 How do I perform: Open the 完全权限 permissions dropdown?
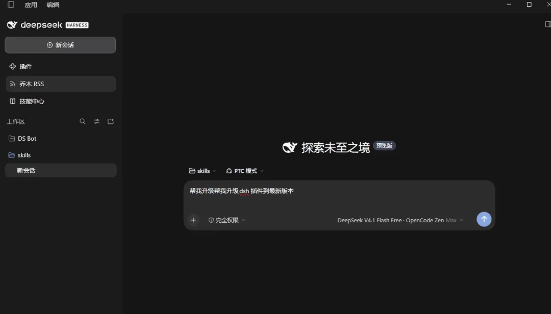(x=227, y=220)
